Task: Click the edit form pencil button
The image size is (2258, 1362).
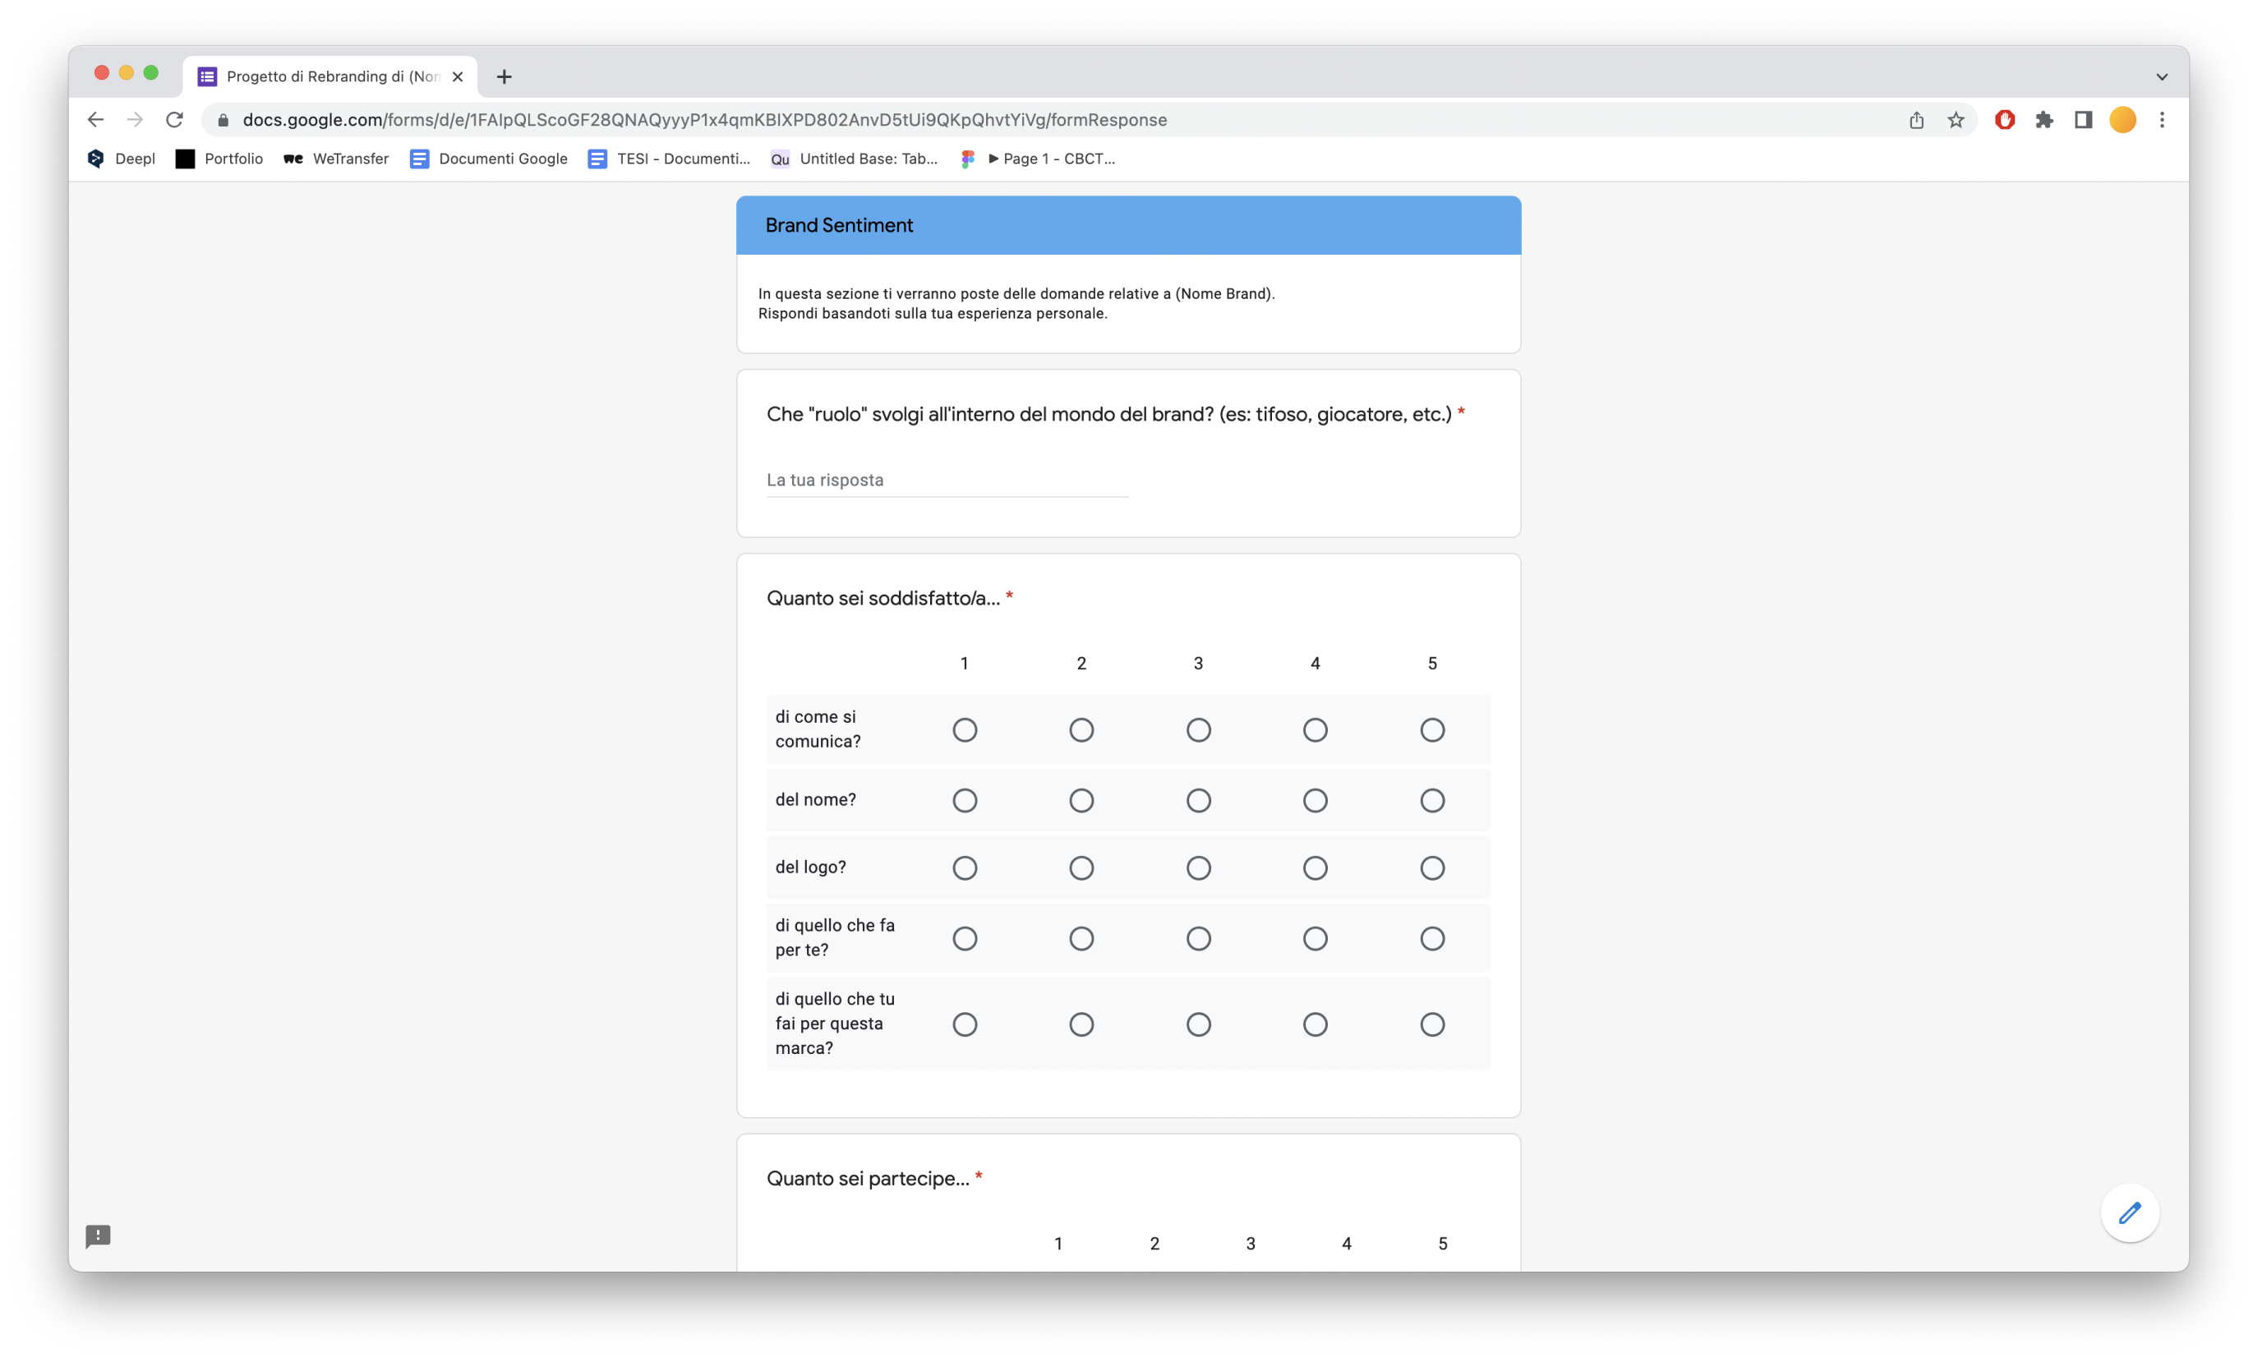Action: coord(2130,1212)
